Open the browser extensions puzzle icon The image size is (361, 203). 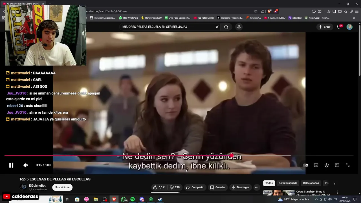coord(314,11)
